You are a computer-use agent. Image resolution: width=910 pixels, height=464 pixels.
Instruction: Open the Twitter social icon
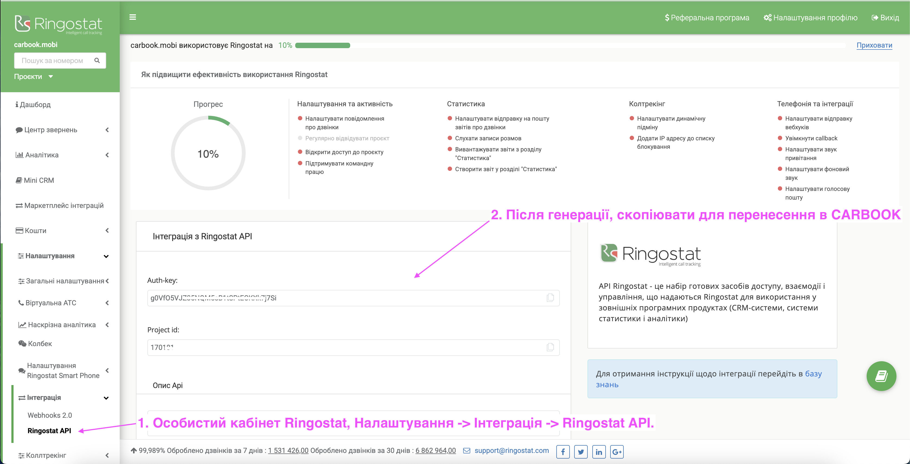[581, 452]
